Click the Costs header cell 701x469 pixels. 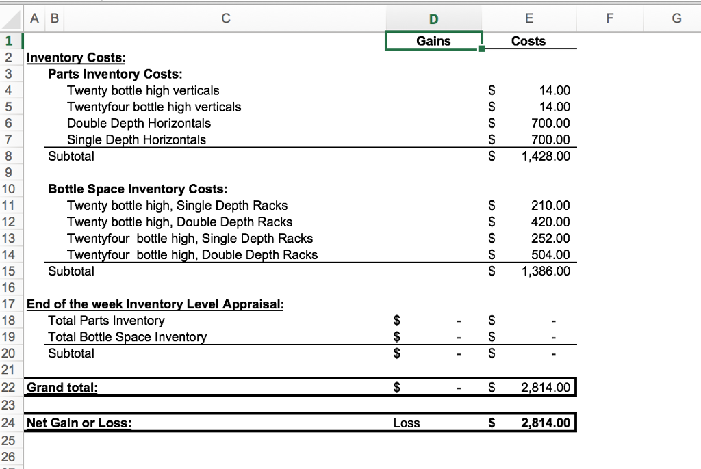[x=528, y=41]
